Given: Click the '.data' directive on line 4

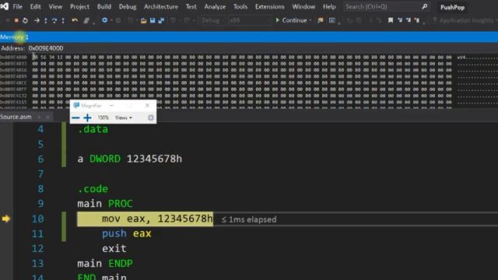Looking at the screenshot, I should 93,129.
